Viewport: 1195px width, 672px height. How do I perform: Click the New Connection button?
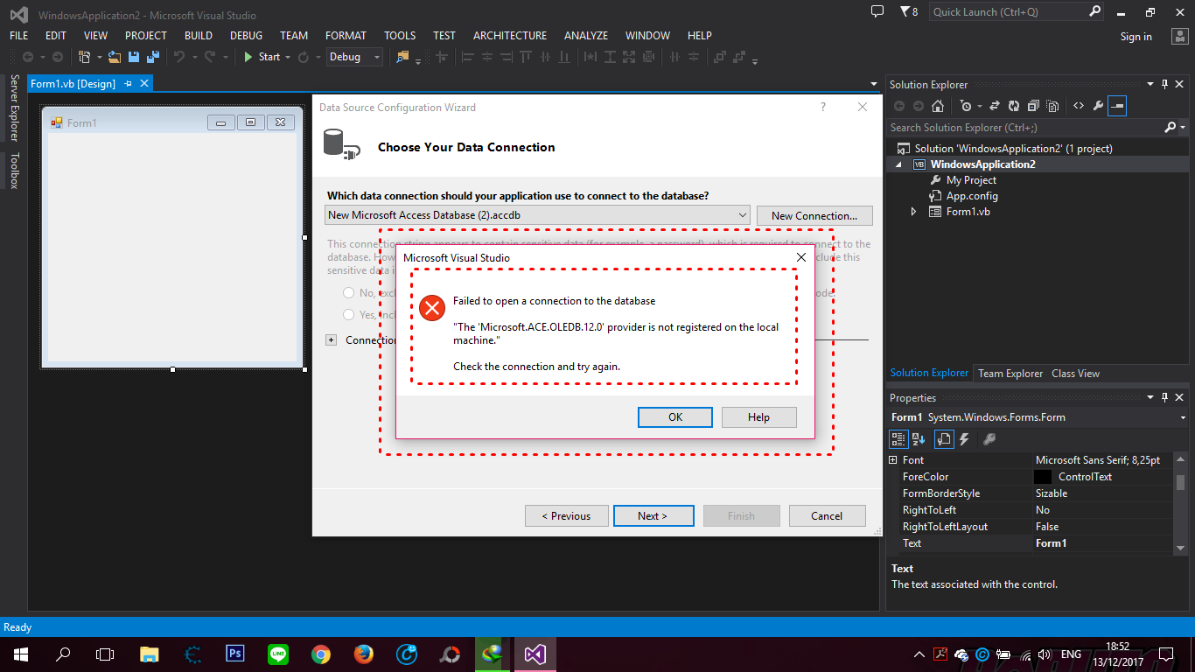pos(814,215)
